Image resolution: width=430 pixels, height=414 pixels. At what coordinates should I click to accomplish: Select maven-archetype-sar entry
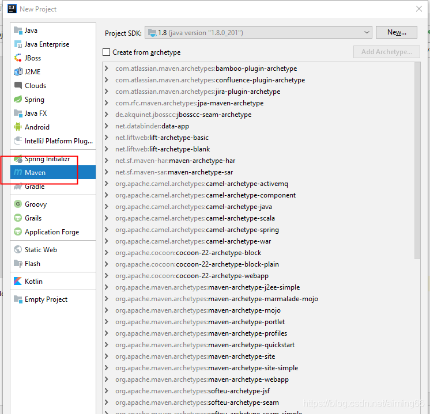174,172
